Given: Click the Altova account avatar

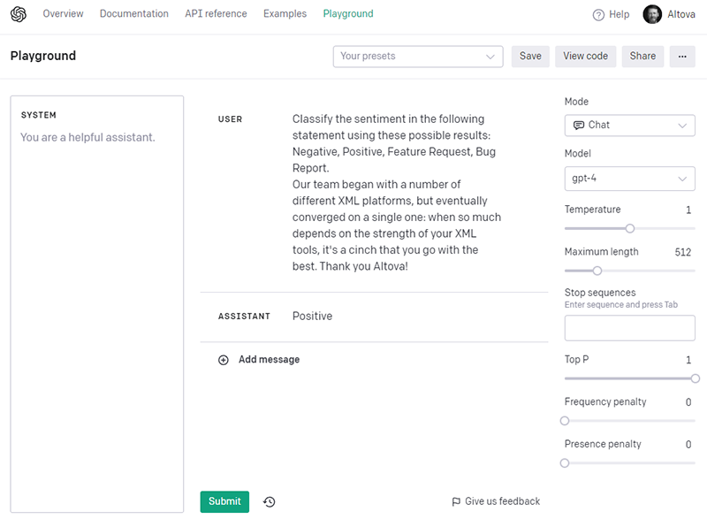Looking at the screenshot, I should (651, 13).
